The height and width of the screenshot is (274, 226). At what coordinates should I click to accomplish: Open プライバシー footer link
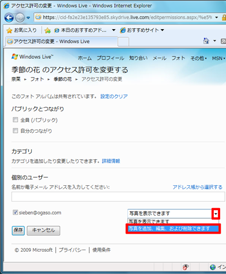(72, 250)
